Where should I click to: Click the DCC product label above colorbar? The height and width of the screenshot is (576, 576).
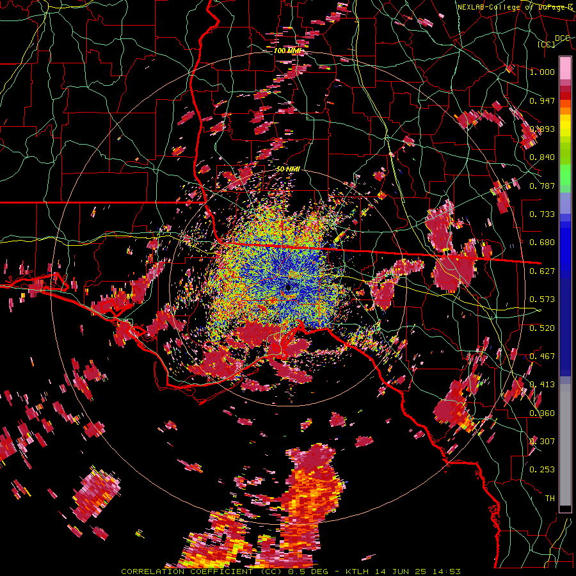(563, 38)
